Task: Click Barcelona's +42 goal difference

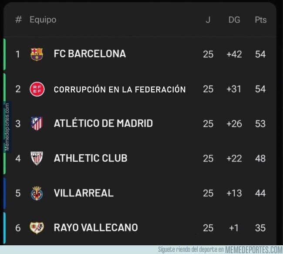Action: 234,54
